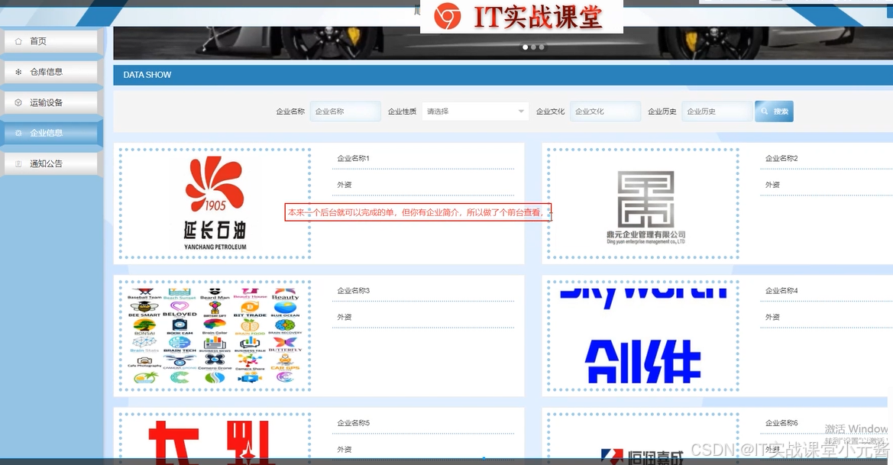Open the 首页 home menu item
Screen dimensions: 893x465
tap(51, 41)
